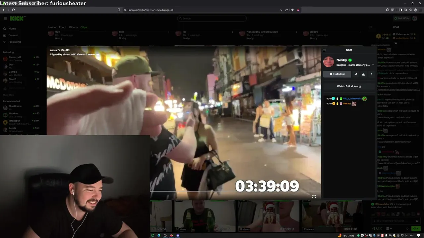
Task: Open Zumpa channel in Following list
Action: pyautogui.click(x=22, y=73)
